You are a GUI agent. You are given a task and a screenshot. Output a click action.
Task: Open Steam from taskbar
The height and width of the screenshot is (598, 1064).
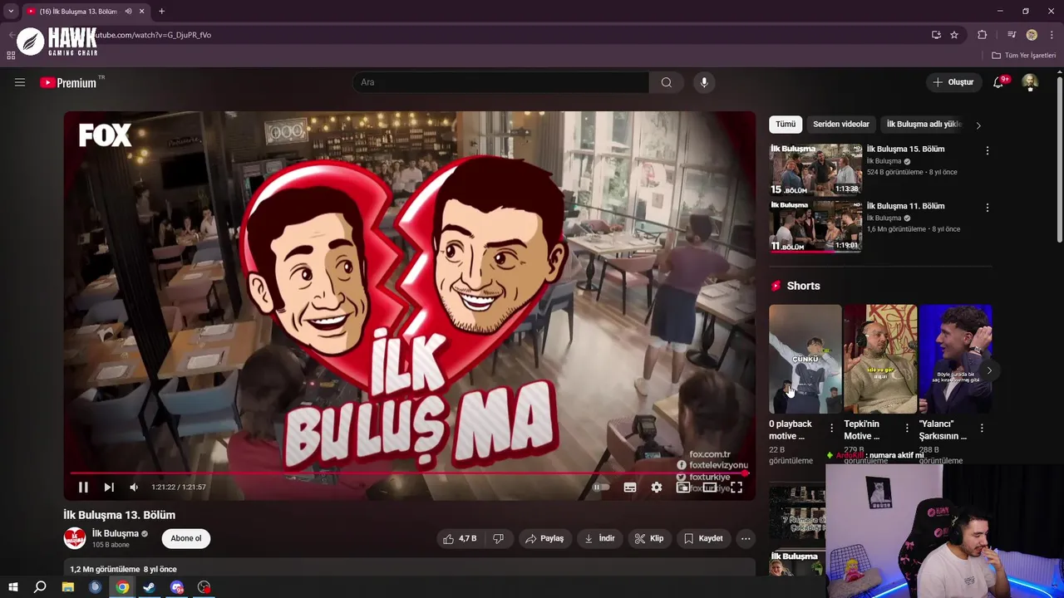[x=150, y=587]
